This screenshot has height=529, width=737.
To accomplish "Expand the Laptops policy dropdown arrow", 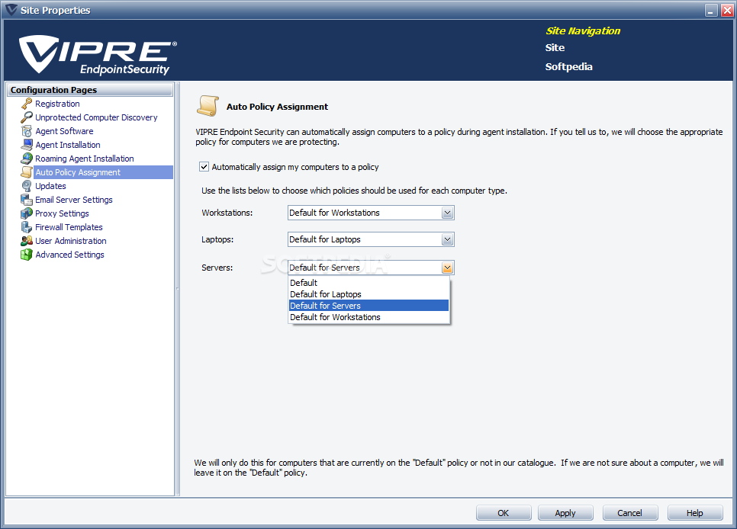I will 447,239.
